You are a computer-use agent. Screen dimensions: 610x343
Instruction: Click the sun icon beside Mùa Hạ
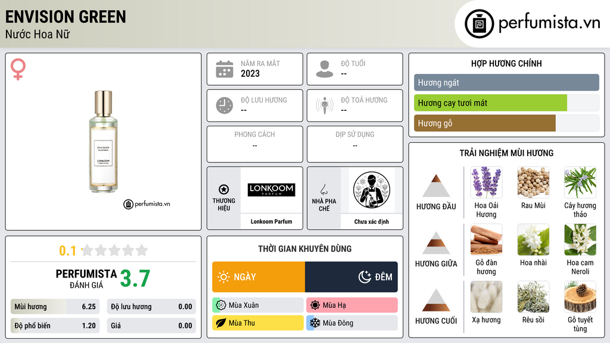(315, 305)
